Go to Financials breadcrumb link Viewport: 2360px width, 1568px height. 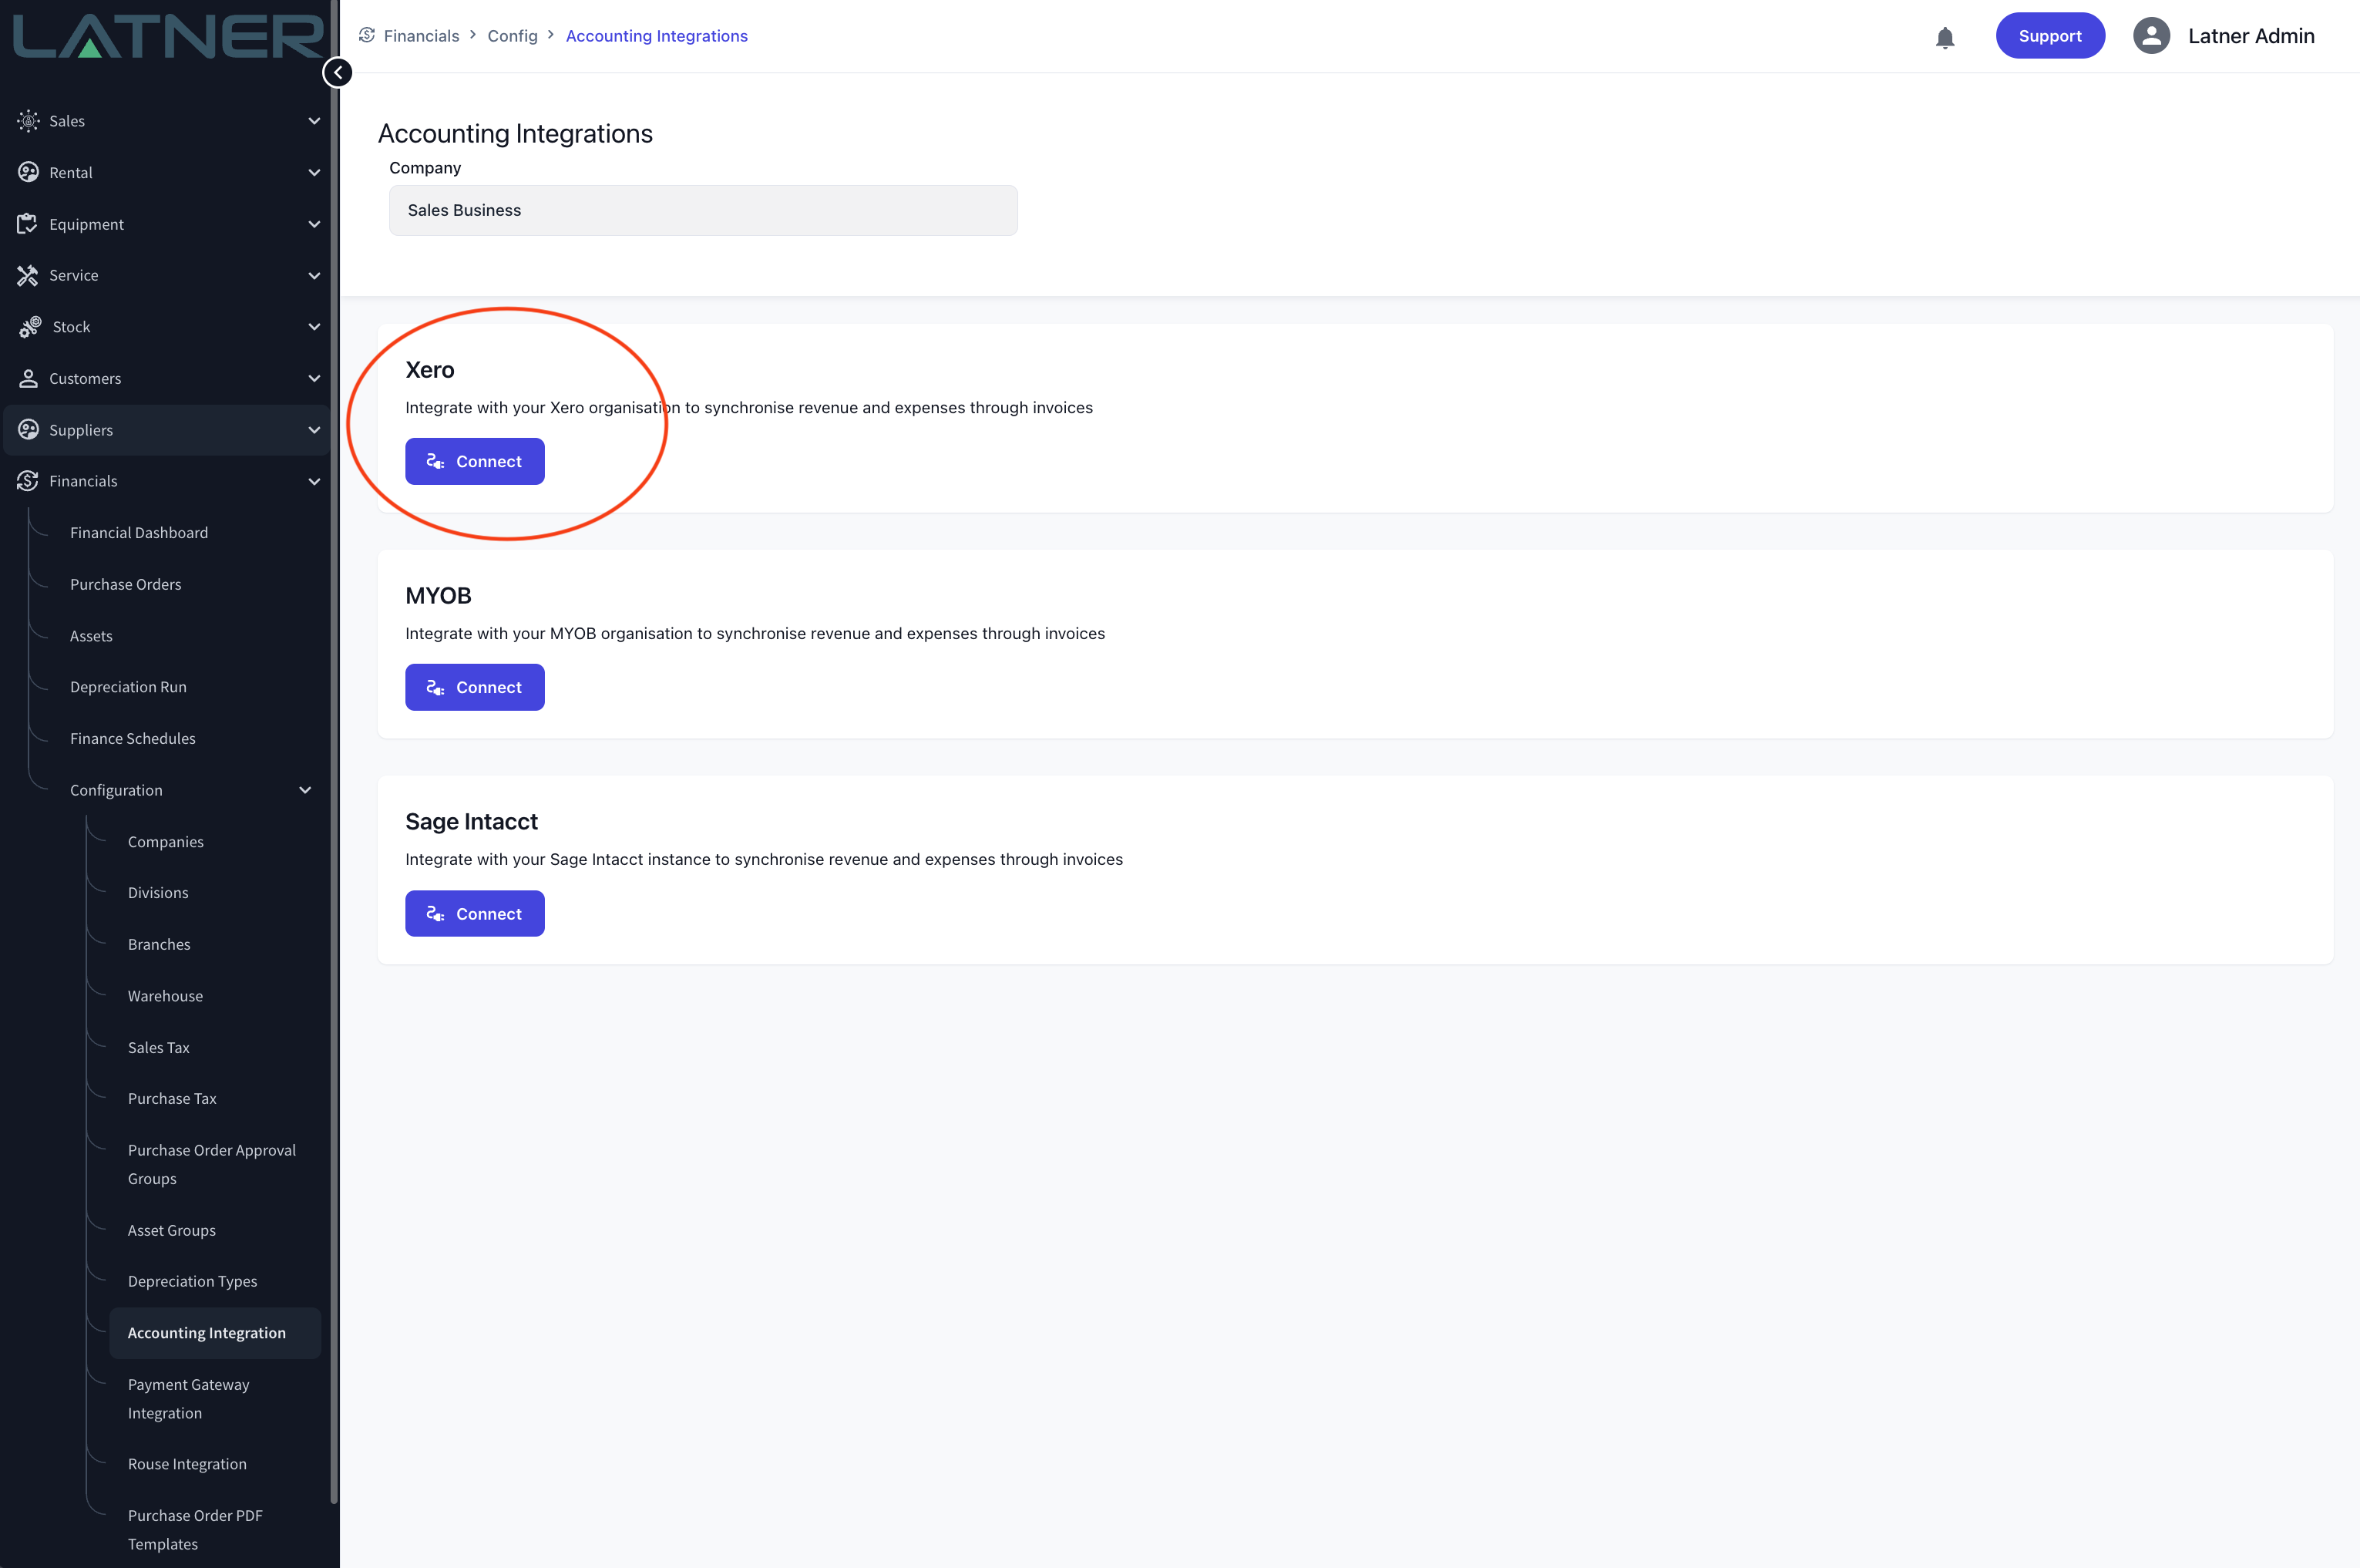(x=421, y=36)
